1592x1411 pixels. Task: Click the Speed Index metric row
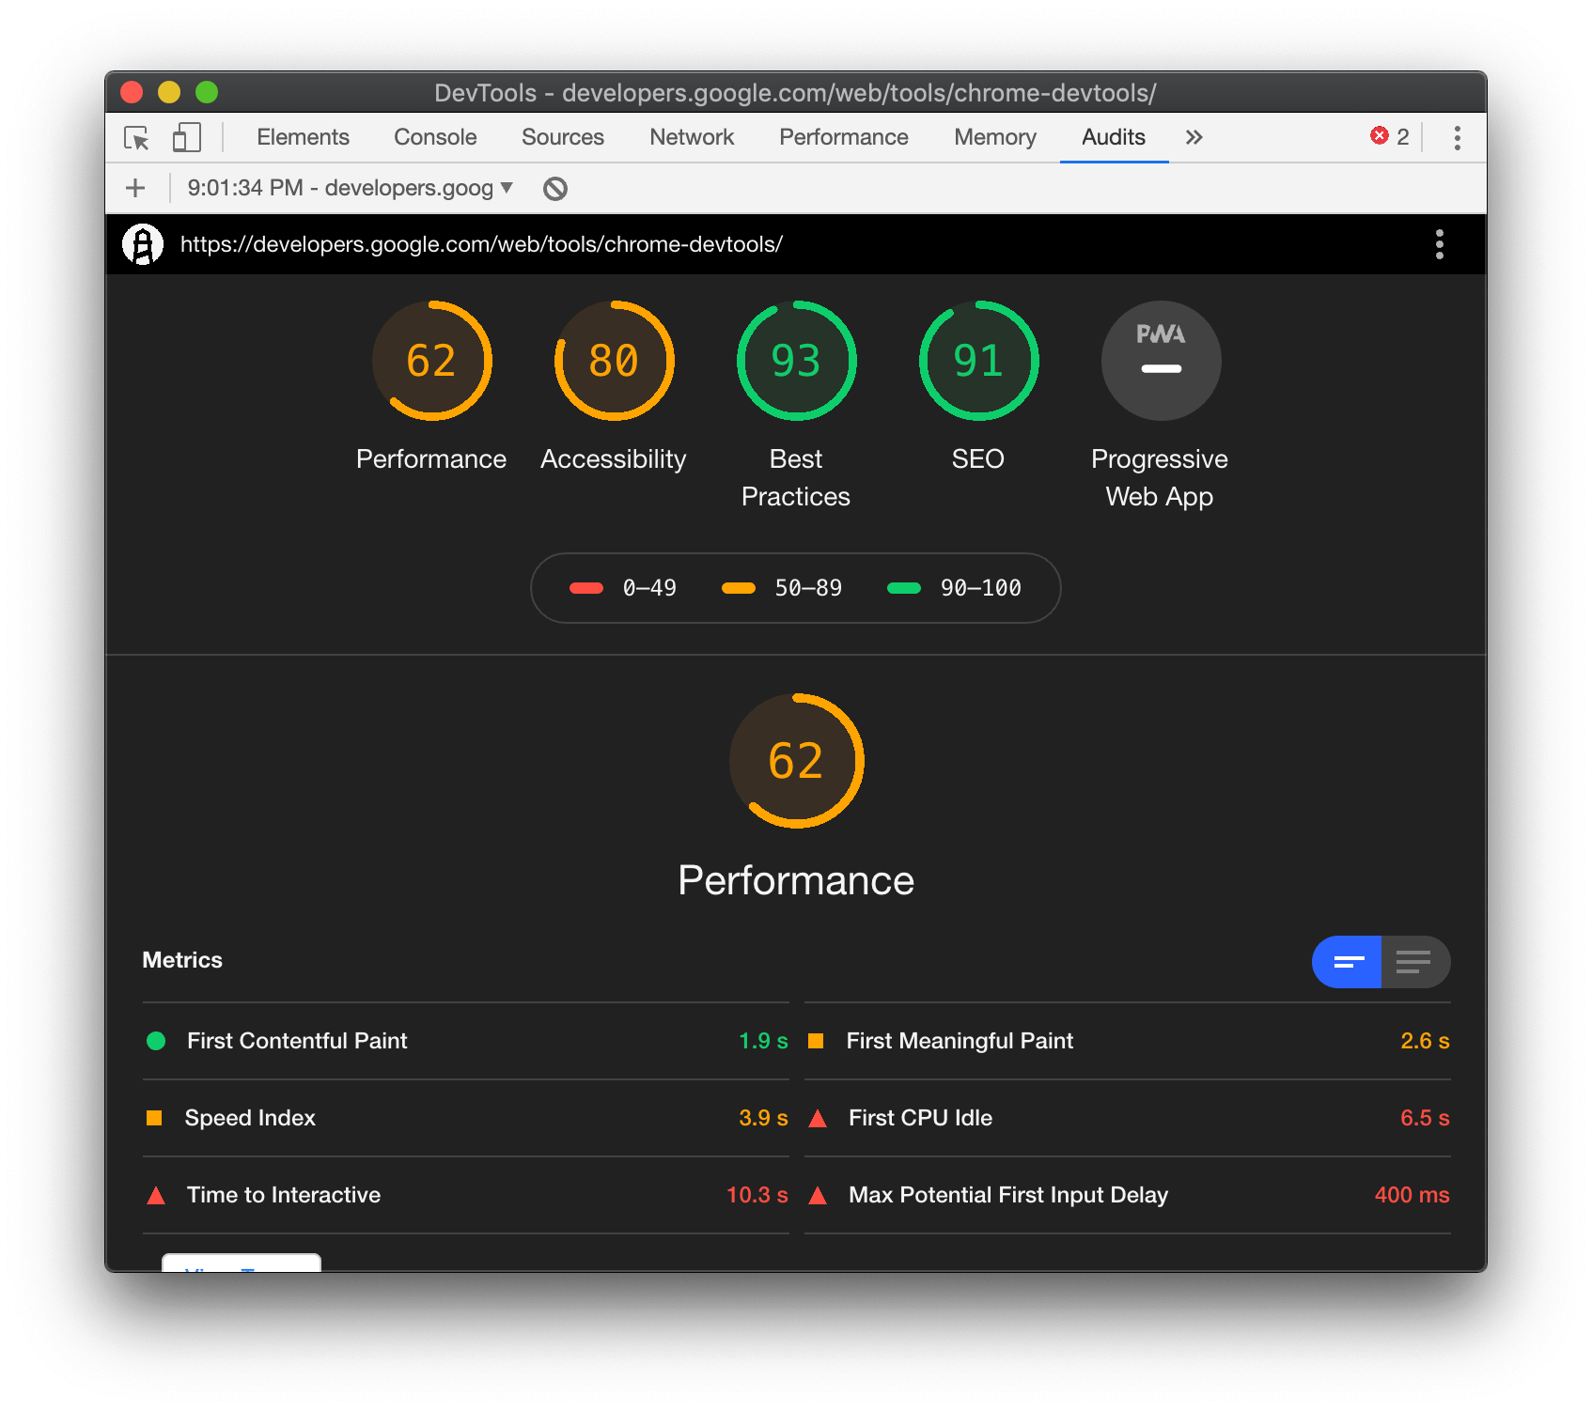[466, 1118]
